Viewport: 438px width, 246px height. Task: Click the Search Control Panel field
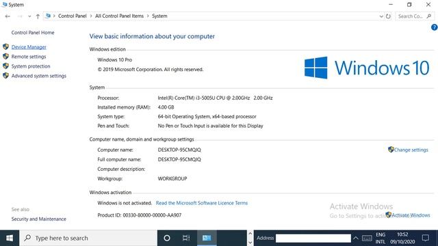coord(415,16)
